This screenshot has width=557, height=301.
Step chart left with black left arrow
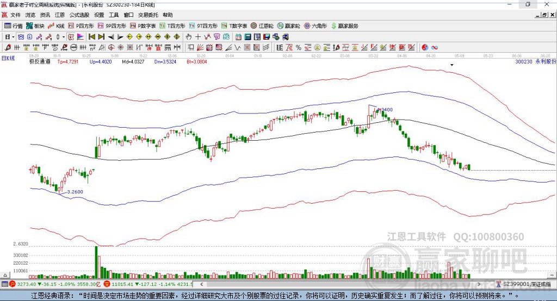coord(111,37)
